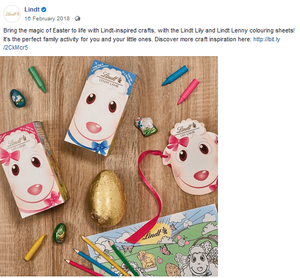
Task: Click the blue mini egg near green crayon
Action: click(18, 99)
